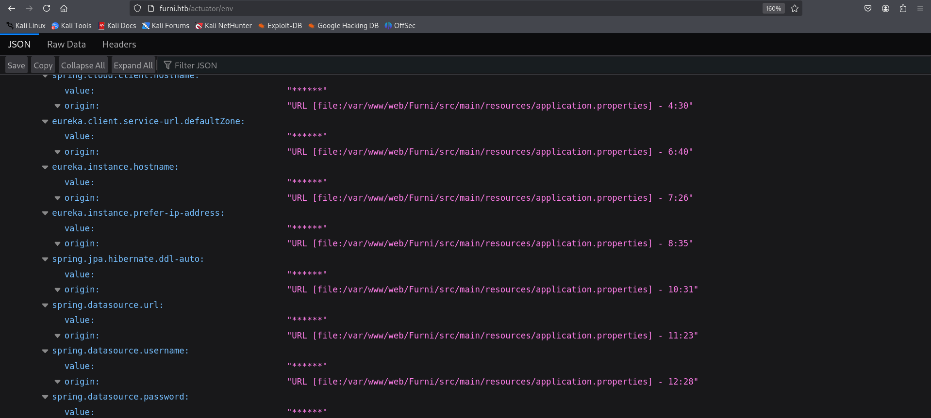The image size is (931, 418).
Task: Open the Exploit-DB bookmark
Action: coord(280,26)
